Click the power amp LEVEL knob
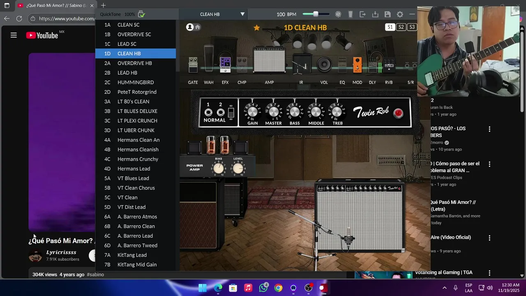Viewport: 526px width, 296px height. (x=238, y=168)
